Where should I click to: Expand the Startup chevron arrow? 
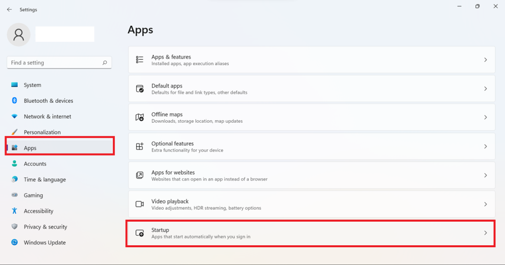pos(485,233)
